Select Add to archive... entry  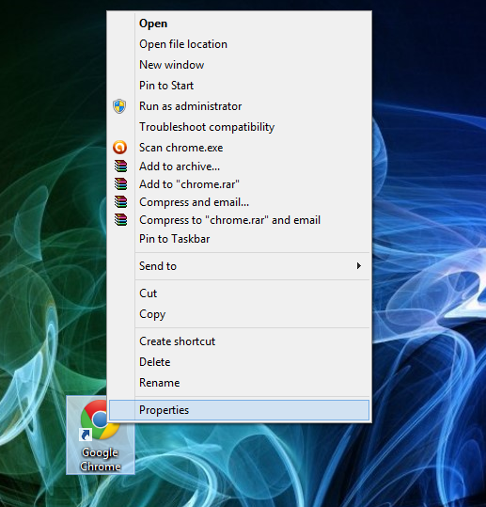(x=239, y=166)
